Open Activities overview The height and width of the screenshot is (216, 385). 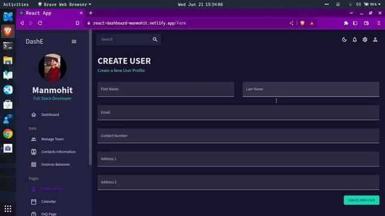(x=16, y=4)
